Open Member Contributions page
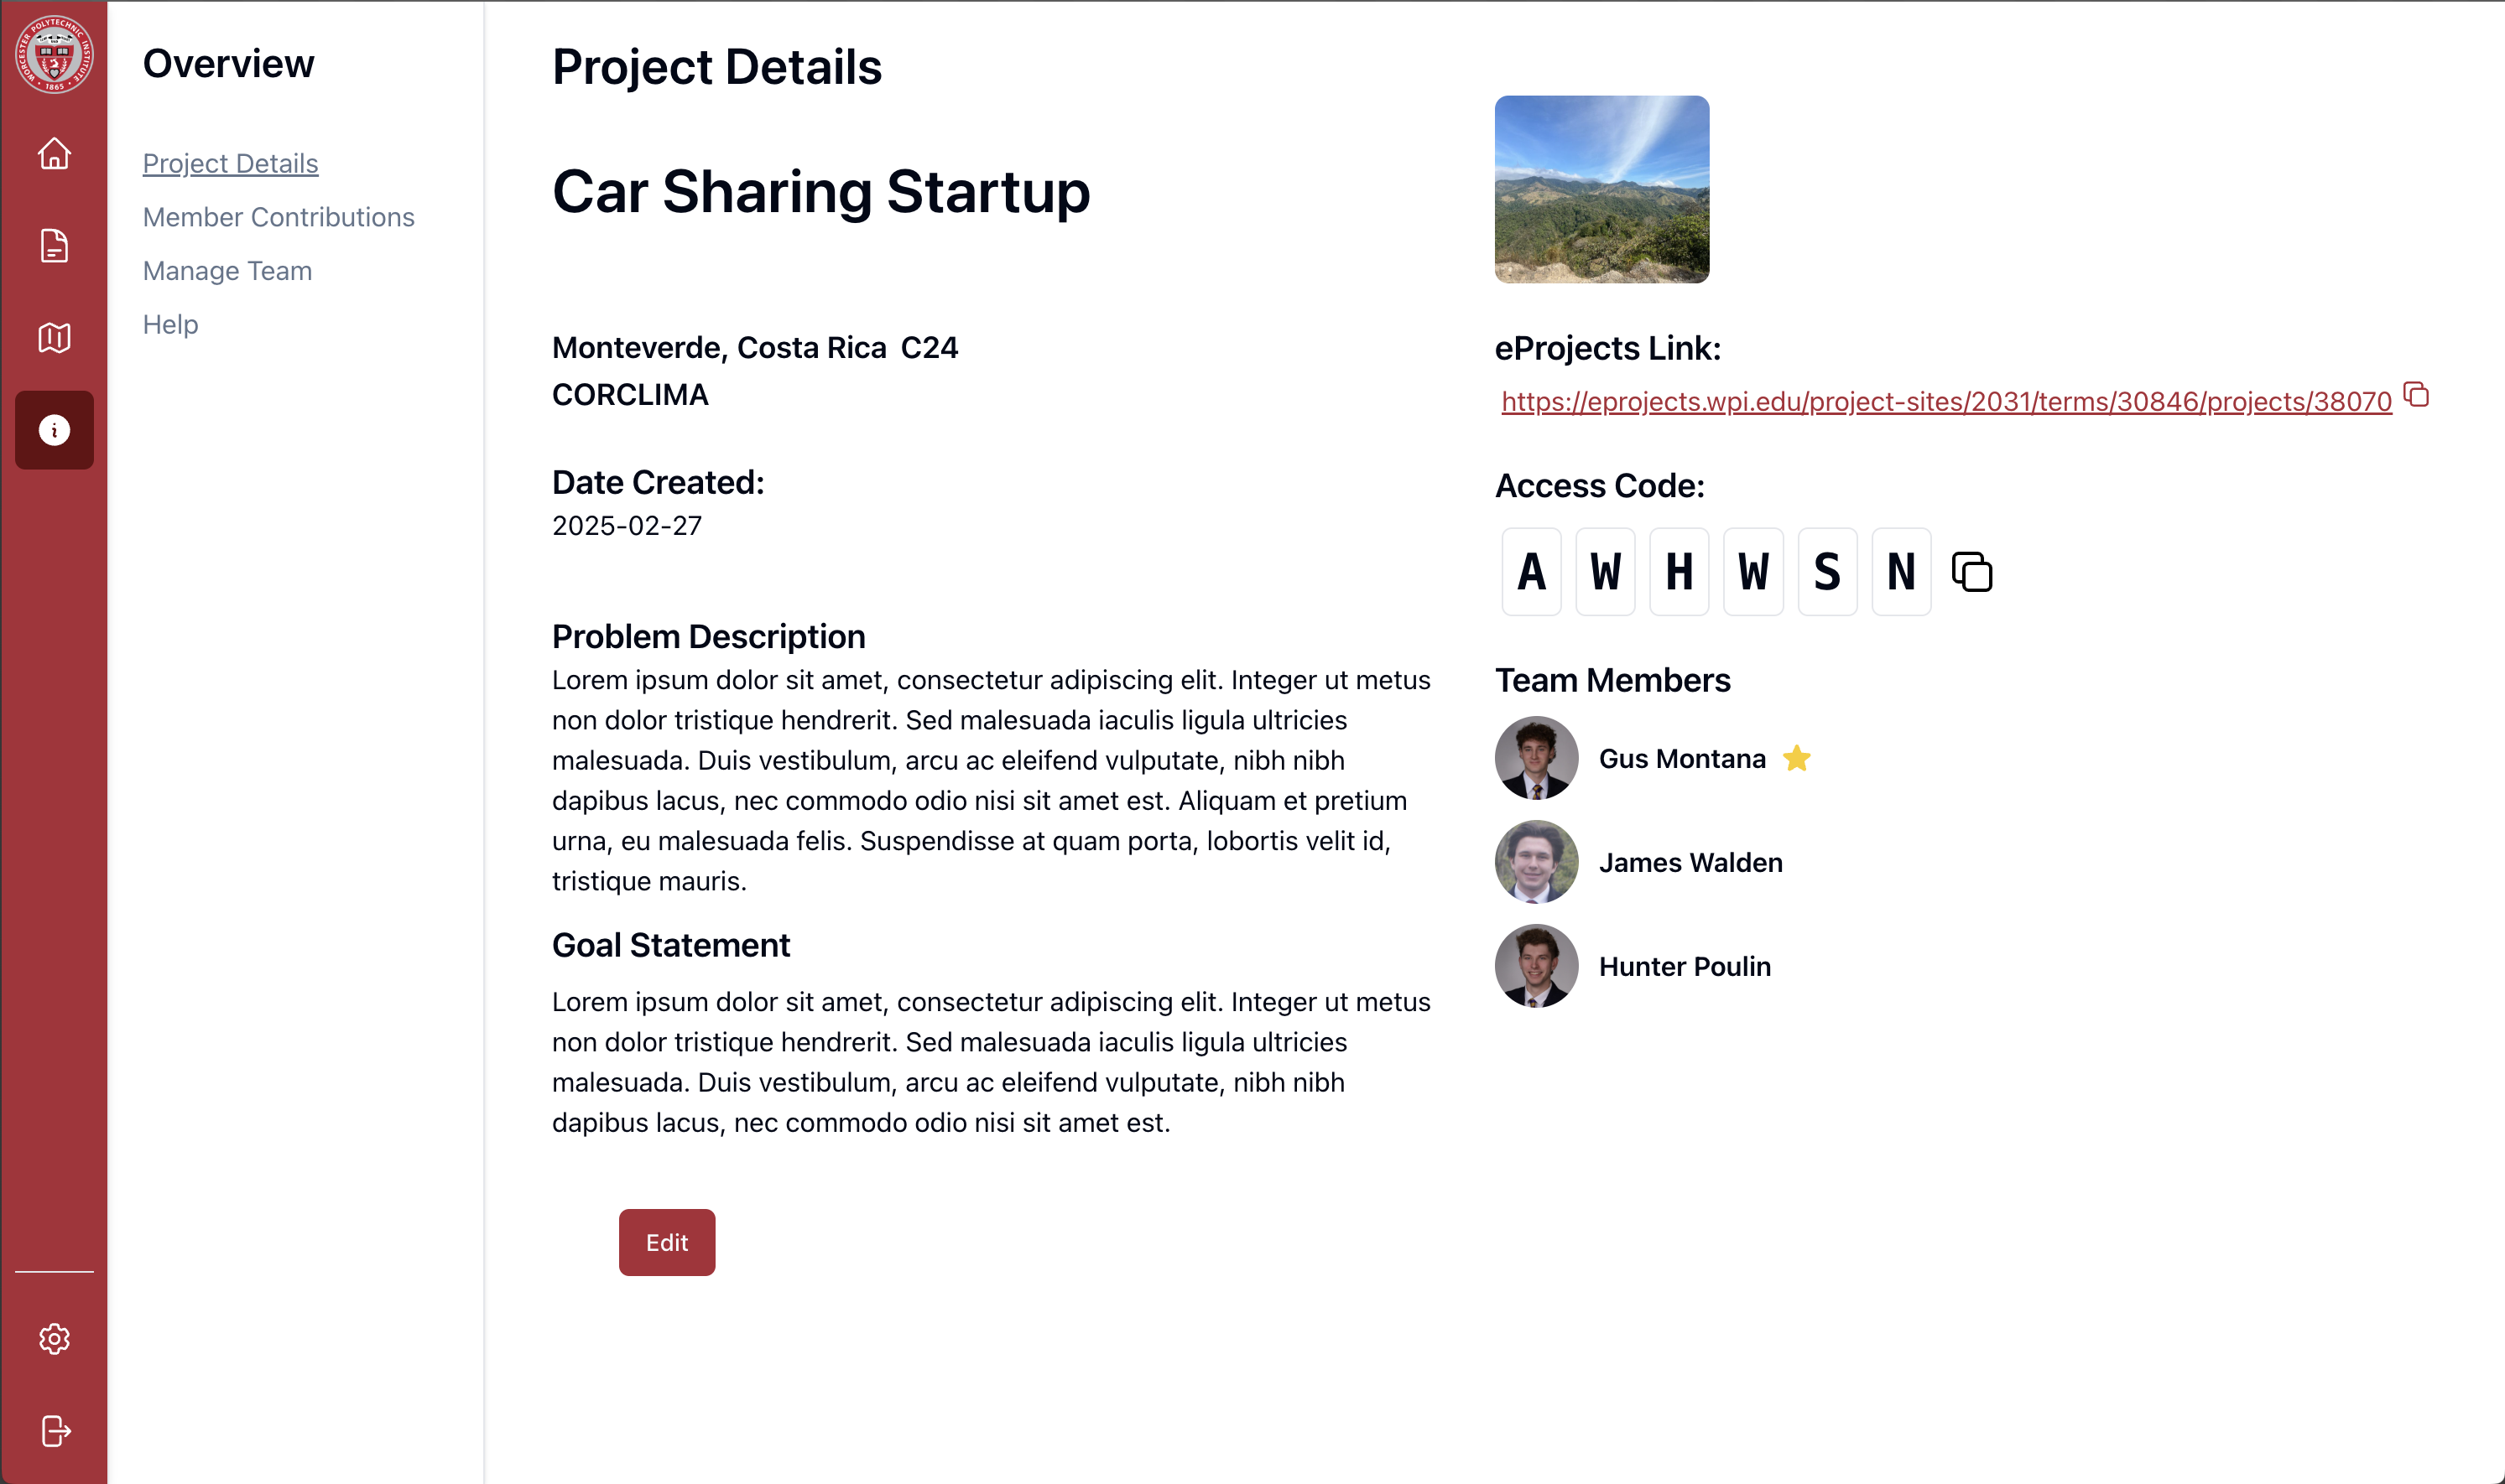Image resolution: width=2505 pixels, height=1484 pixels. coord(279,217)
